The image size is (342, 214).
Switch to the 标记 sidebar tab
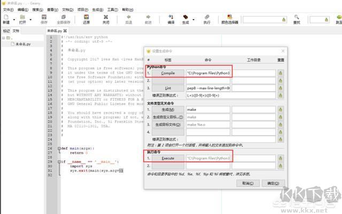(6, 31)
